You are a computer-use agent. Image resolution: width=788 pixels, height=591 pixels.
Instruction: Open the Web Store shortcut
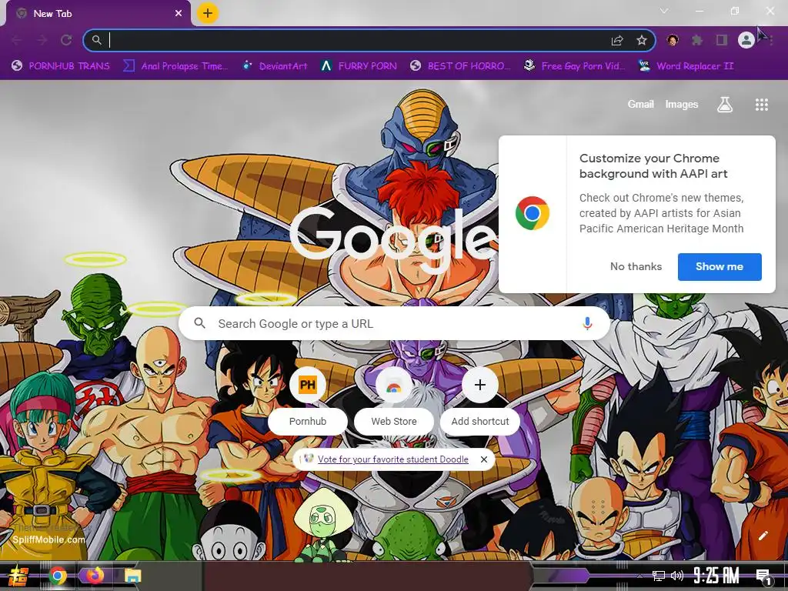(x=393, y=402)
